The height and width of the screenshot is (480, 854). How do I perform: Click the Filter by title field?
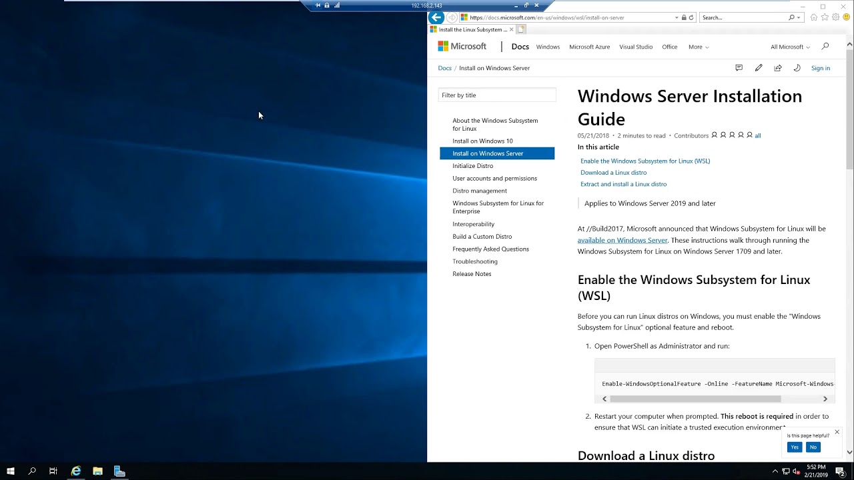(x=497, y=95)
